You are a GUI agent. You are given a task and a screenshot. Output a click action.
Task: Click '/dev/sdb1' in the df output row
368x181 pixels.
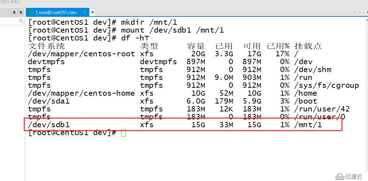[x=49, y=125]
